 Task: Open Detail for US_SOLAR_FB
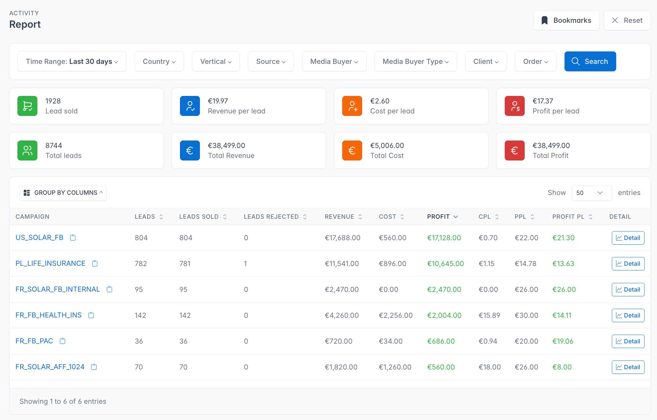point(628,238)
